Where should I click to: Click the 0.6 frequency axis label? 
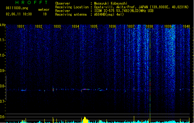pos(3,117)
